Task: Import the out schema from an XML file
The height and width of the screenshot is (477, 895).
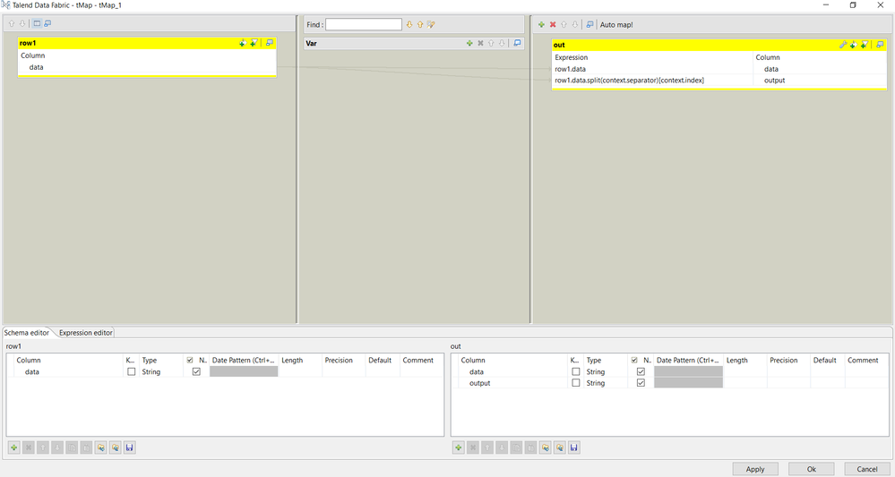Action: click(545, 447)
